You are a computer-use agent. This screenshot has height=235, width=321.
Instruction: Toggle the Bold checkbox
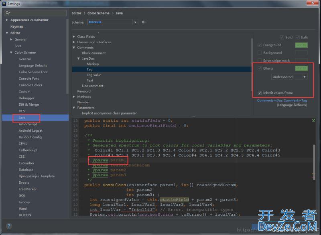point(282,37)
